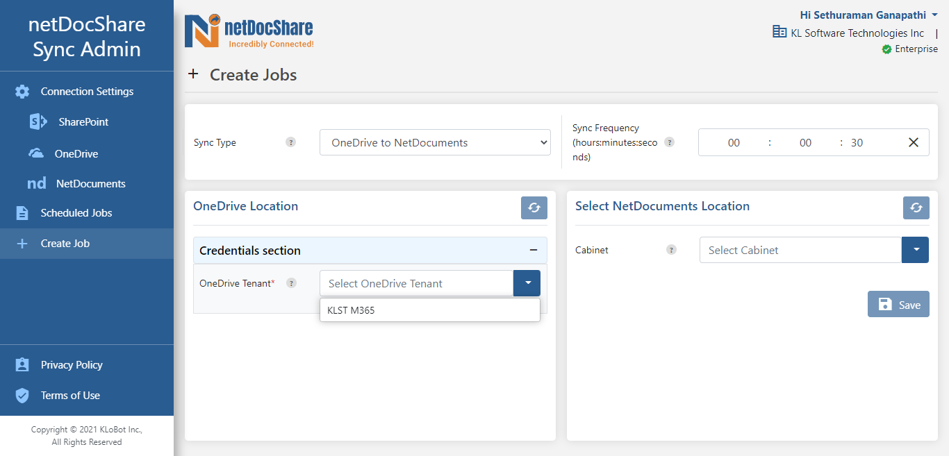
Task: Refresh the OneDrive Location panel
Action: pos(534,208)
